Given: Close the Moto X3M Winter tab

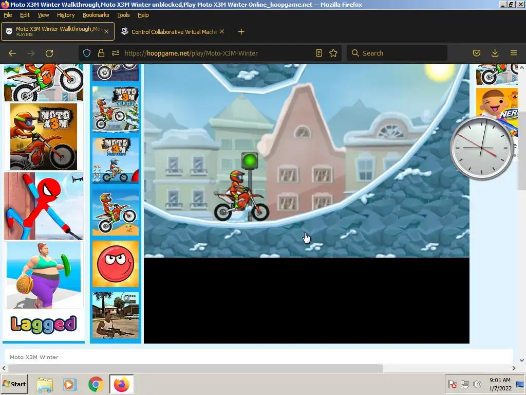Looking at the screenshot, I should [x=106, y=31].
